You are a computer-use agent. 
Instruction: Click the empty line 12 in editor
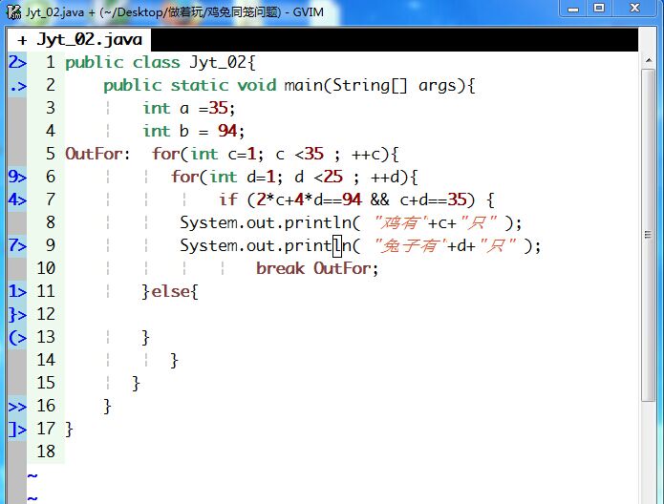pos(352,314)
